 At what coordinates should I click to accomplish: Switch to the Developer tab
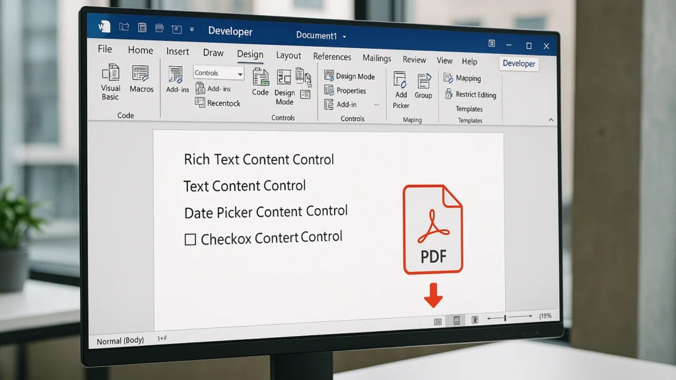point(518,63)
